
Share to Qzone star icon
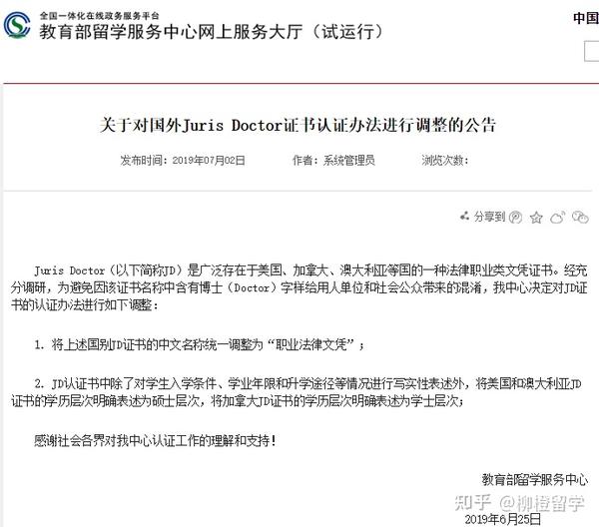[536, 218]
